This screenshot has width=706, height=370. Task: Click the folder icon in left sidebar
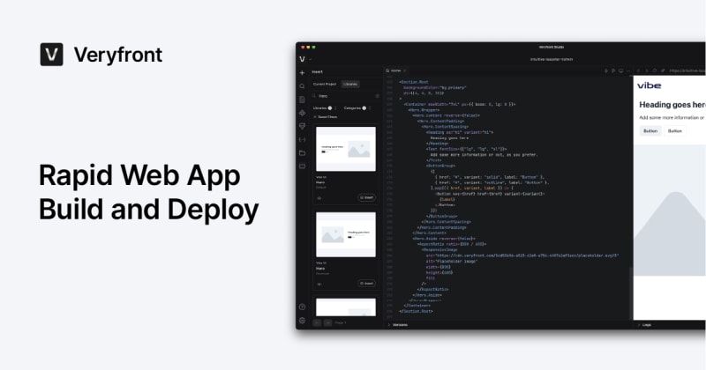click(302, 152)
